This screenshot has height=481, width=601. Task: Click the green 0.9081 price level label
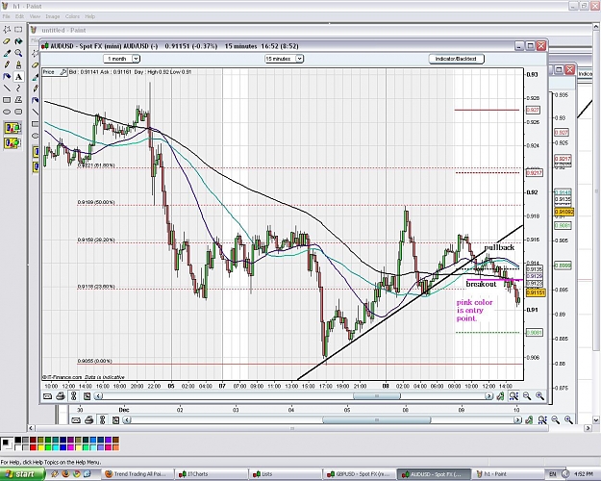tap(535, 333)
